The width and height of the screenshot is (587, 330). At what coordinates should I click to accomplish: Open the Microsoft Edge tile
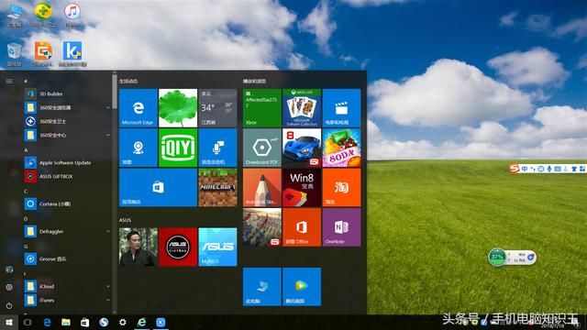pos(138,108)
